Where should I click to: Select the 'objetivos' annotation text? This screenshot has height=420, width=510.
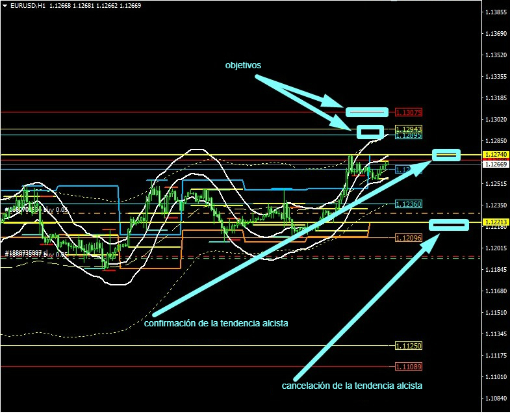point(243,66)
